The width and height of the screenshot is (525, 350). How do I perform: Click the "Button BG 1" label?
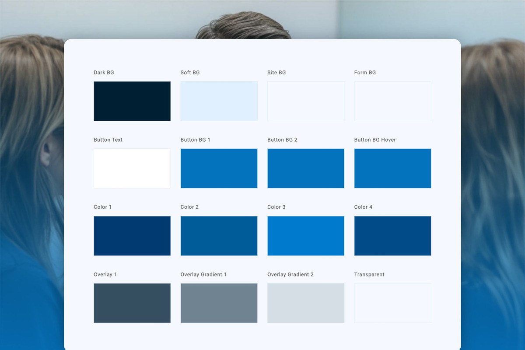(x=196, y=140)
